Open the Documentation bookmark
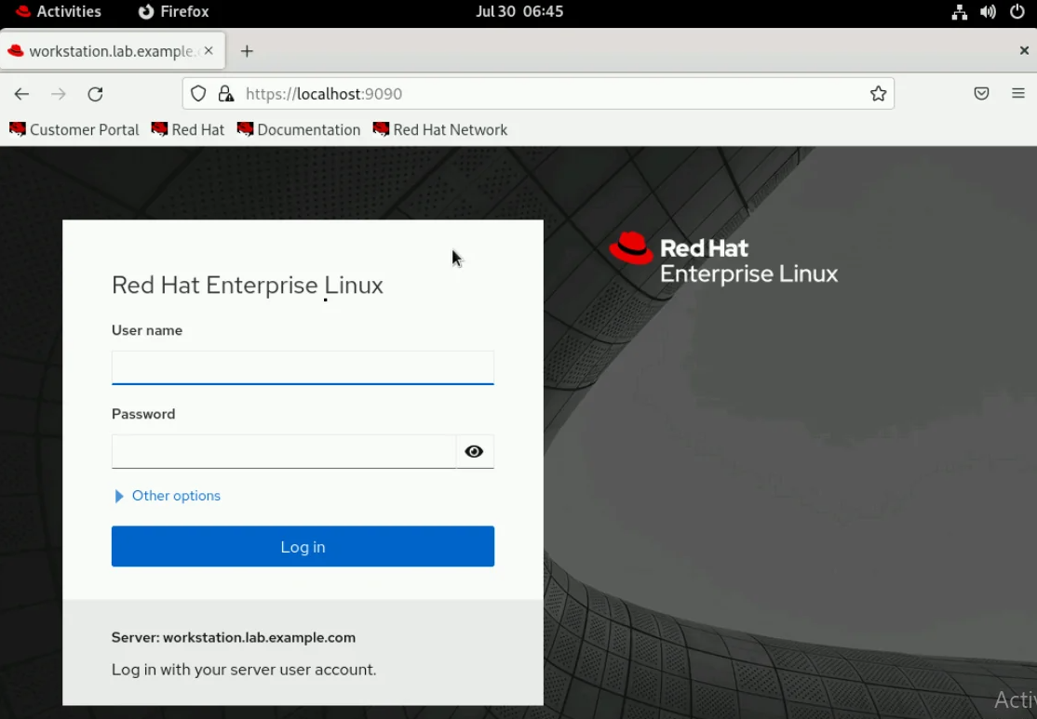 [x=298, y=129]
